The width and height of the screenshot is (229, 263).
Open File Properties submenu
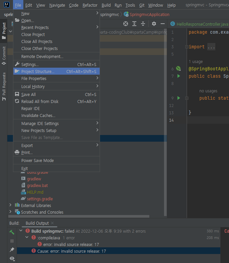56,78
